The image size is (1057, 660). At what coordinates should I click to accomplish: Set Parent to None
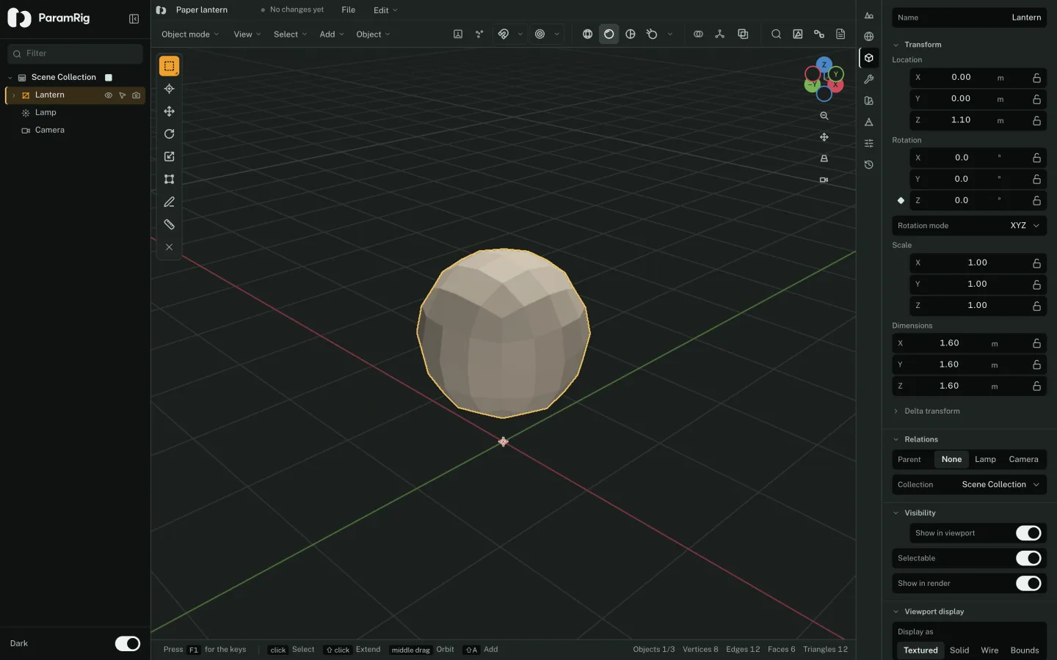(951, 460)
